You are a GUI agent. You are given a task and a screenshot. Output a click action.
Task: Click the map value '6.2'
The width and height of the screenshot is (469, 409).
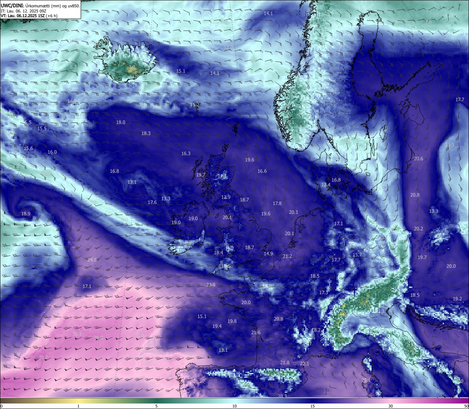(73, 67)
